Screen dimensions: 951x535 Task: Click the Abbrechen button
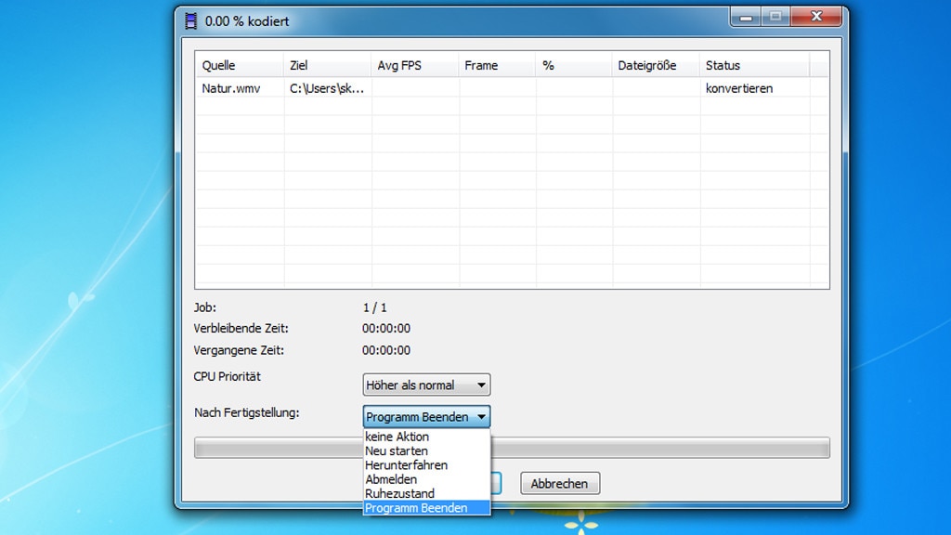[560, 483]
